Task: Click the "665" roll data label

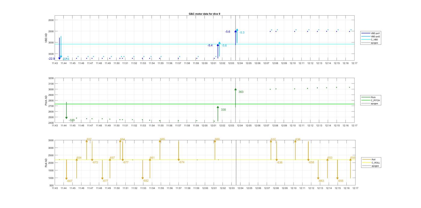Action: tap(162, 139)
